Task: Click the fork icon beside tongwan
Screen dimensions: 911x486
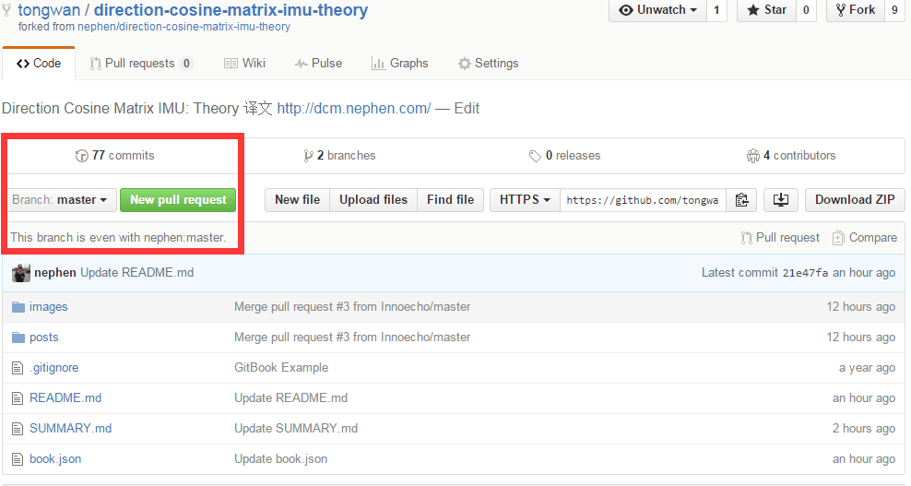Action: click(x=7, y=10)
